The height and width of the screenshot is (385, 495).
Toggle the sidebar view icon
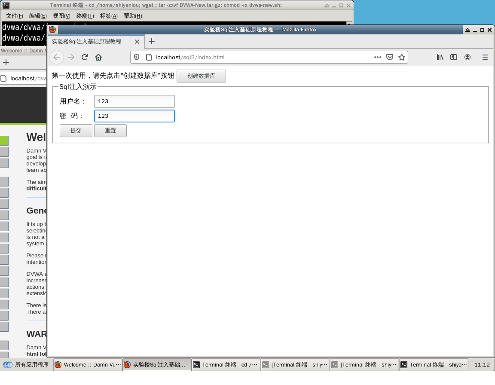click(454, 57)
